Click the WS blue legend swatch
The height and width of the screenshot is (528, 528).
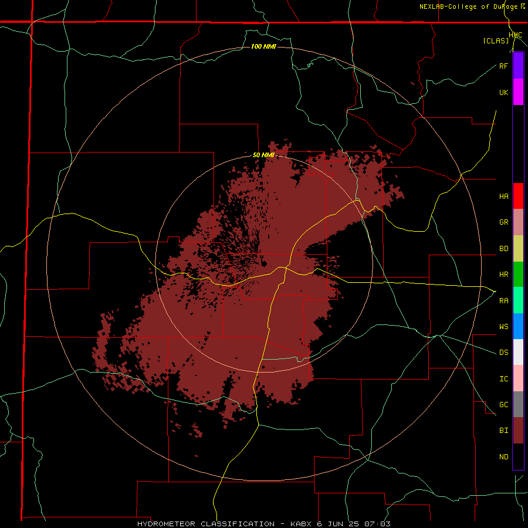pyautogui.click(x=518, y=326)
